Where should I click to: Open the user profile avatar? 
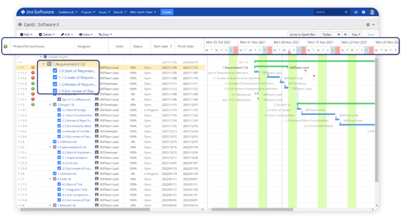[372, 12]
